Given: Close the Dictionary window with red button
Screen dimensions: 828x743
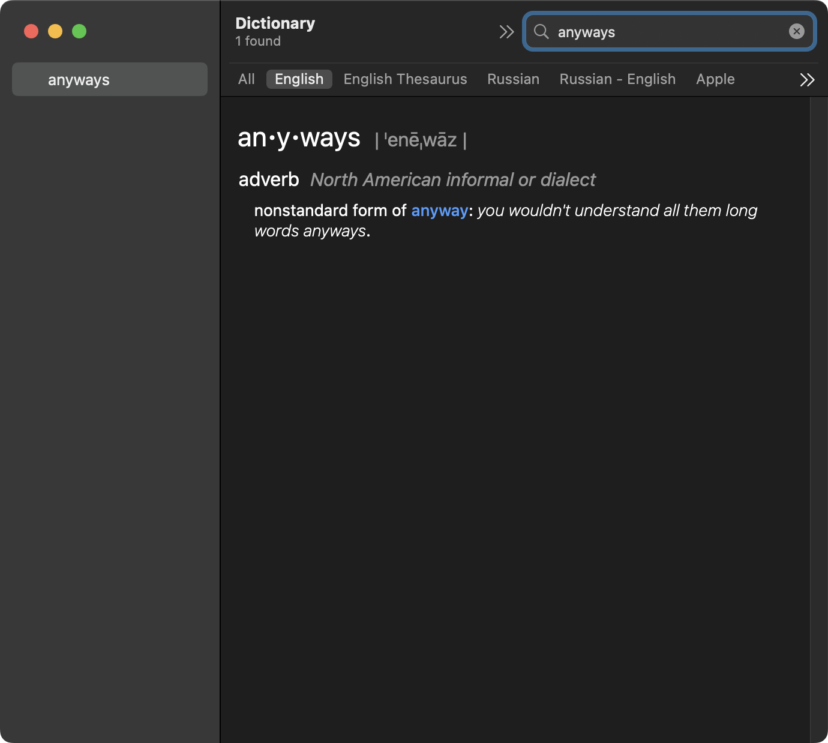Looking at the screenshot, I should [x=31, y=31].
